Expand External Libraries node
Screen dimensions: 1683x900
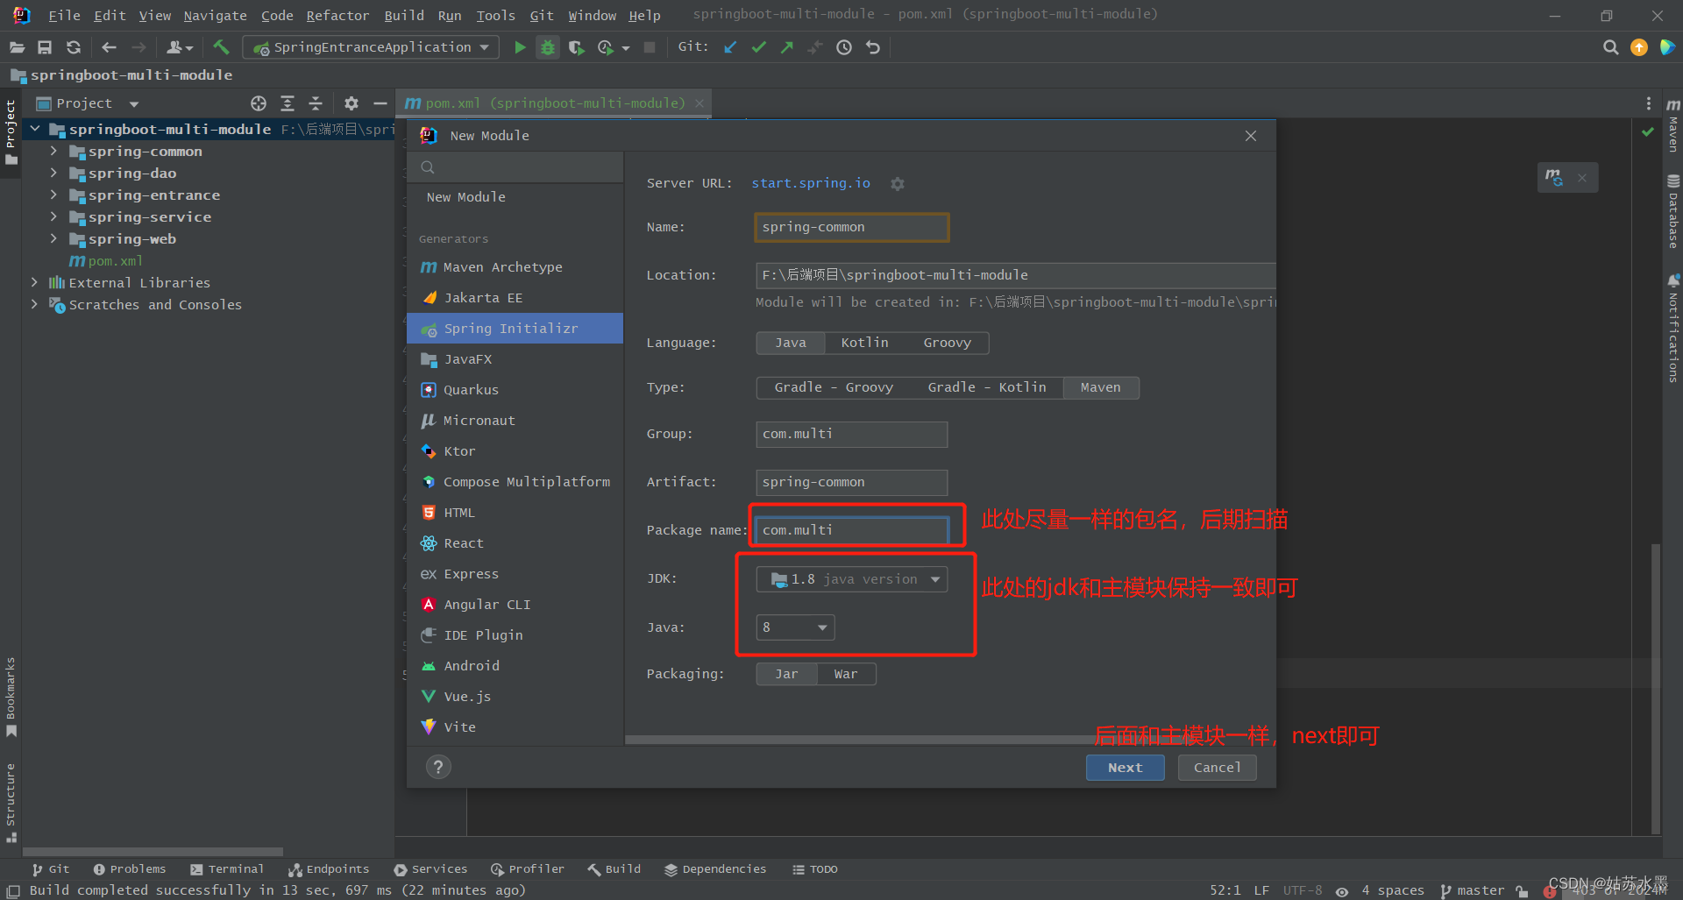click(34, 283)
